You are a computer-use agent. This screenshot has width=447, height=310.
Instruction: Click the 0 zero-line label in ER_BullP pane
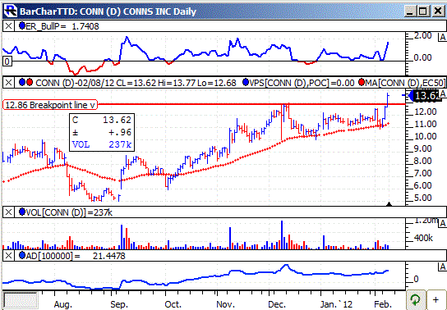click(x=7, y=62)
